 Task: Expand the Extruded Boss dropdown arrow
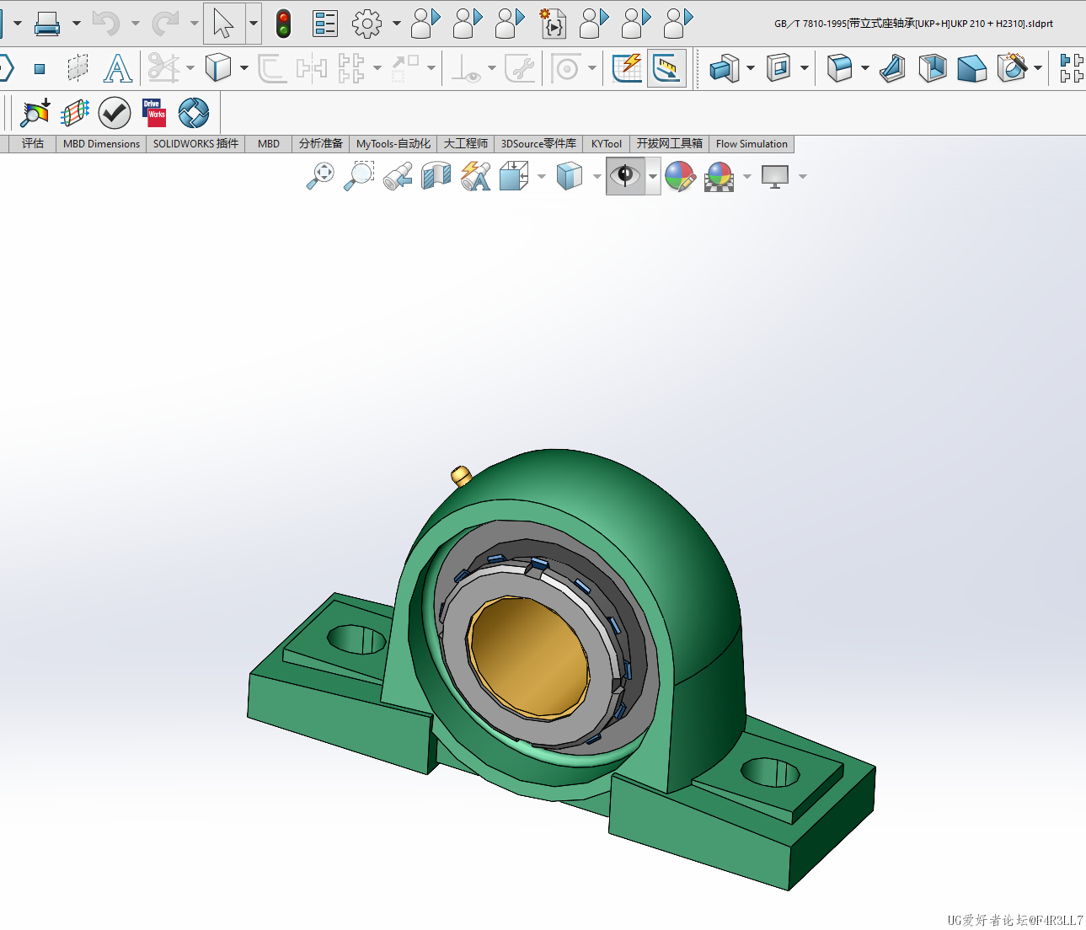point(750,68)
